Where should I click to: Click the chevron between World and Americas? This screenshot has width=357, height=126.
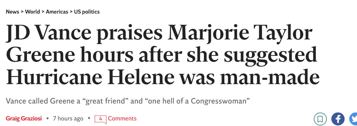click(43, 12)
